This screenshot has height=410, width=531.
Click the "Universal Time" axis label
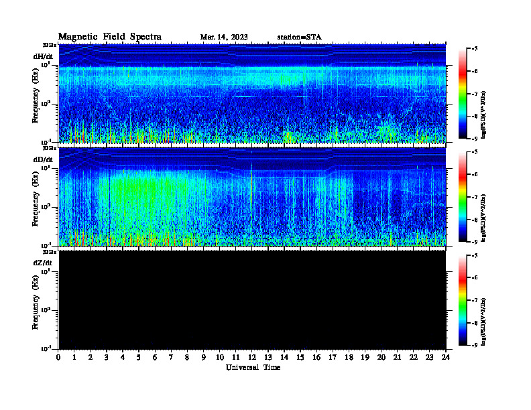click(253, 367)
